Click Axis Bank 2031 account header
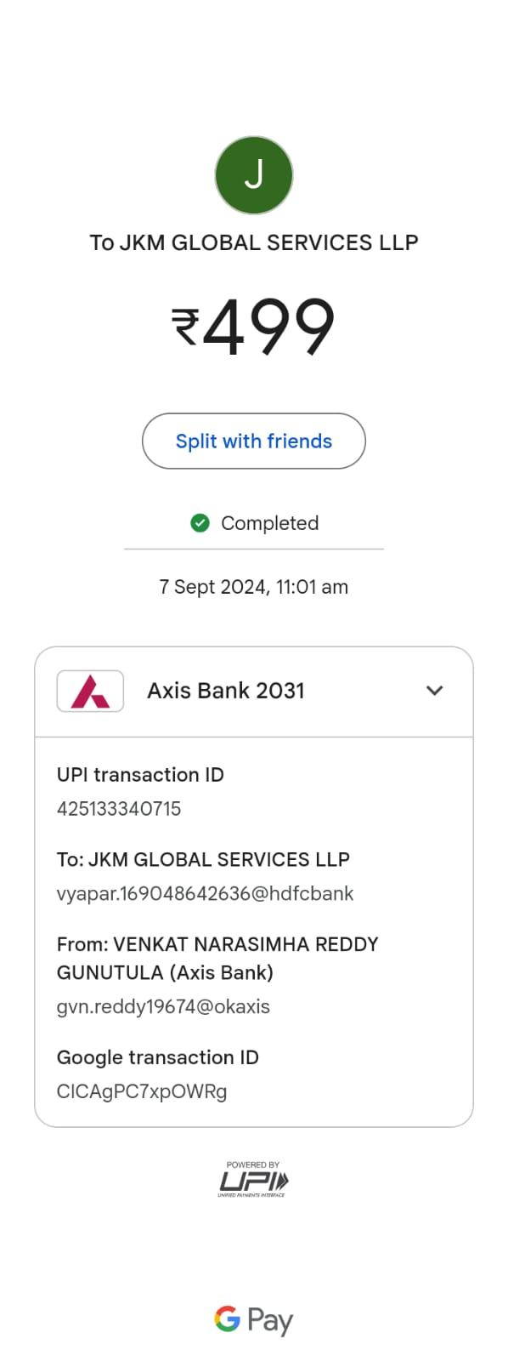Screen dimensions: 508x1361 coord(253,692)
